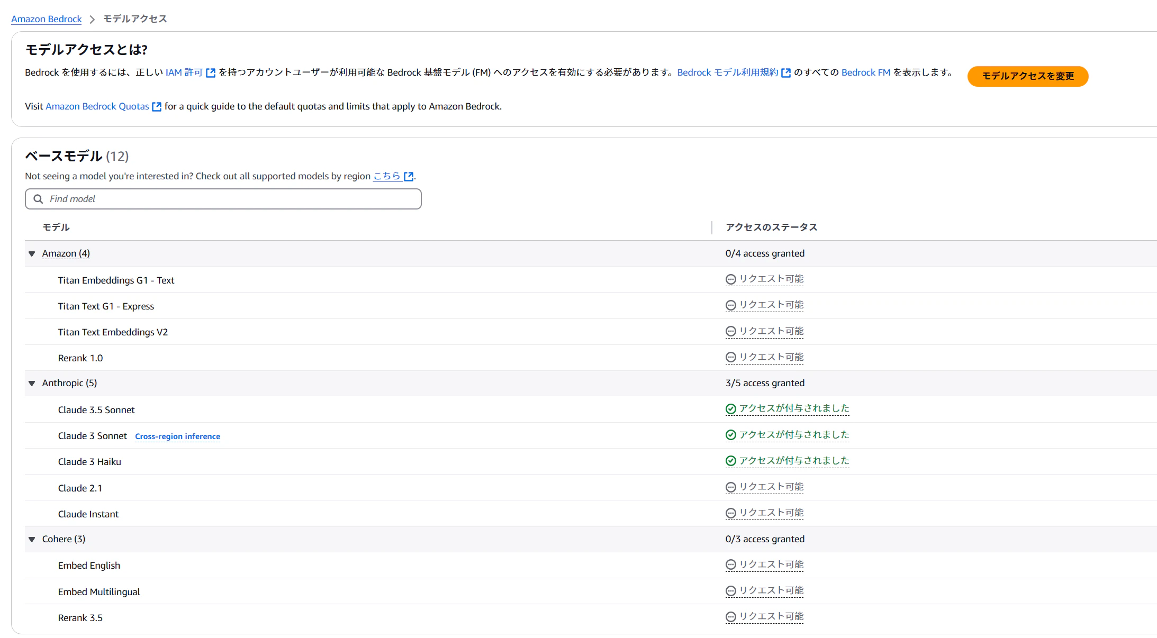
Task: Click the モデルアクセスを変更 orange button
Action: [1028, 76]
